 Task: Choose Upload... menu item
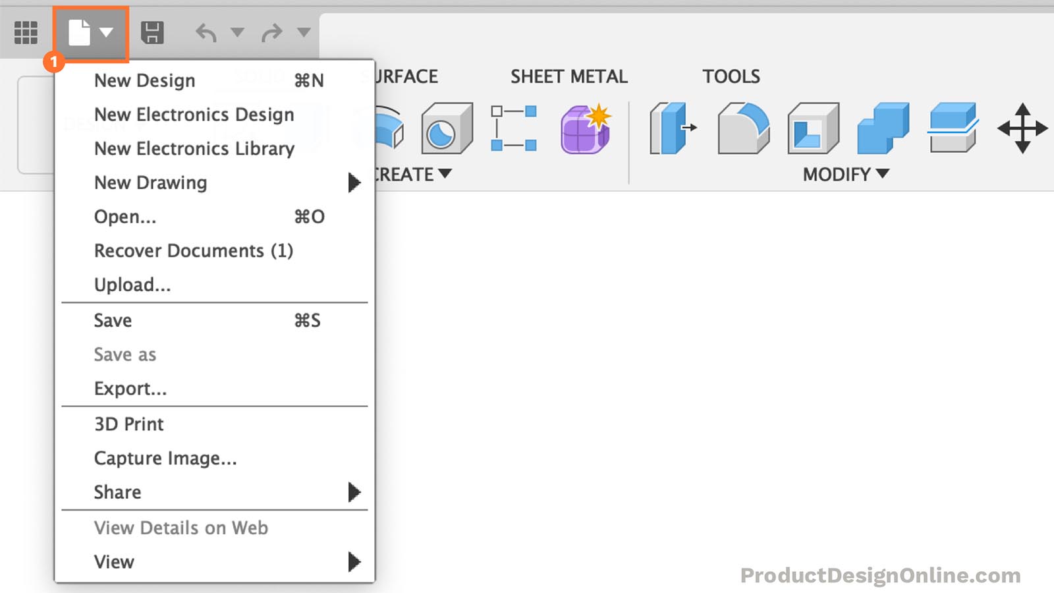click(215, 285)
